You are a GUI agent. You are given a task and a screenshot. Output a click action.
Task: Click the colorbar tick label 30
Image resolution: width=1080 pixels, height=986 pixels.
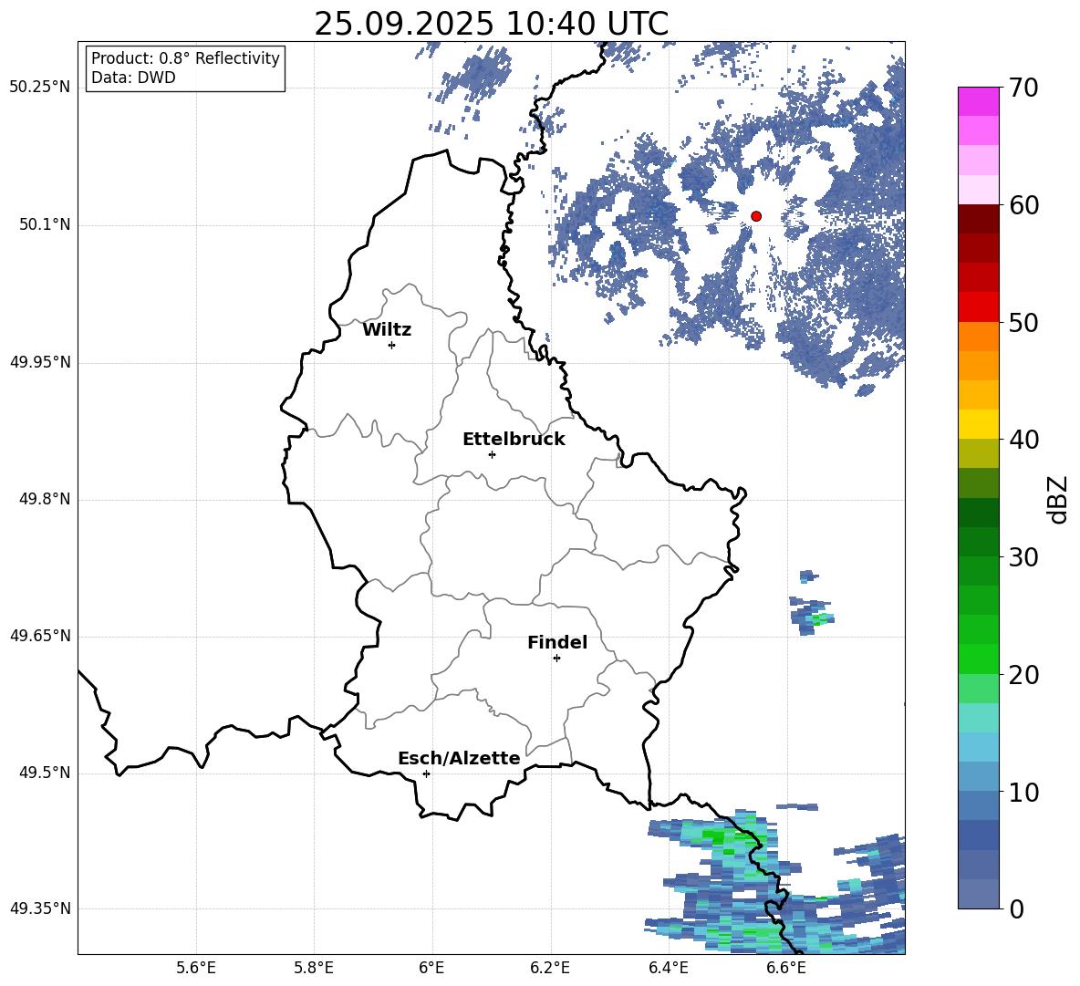tap(1023, 557)
